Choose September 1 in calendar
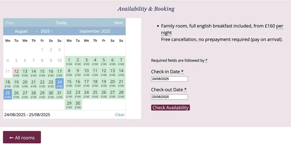The width and height of the screenshot is (291, 147). pos(69,61)
